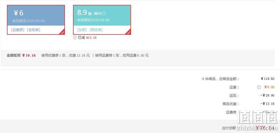Image resolution: width=280 pixels, height=133 pixels.
Task: Click the checkmark corner on the ¥6 coupon
Action: (x=62, y=32)
